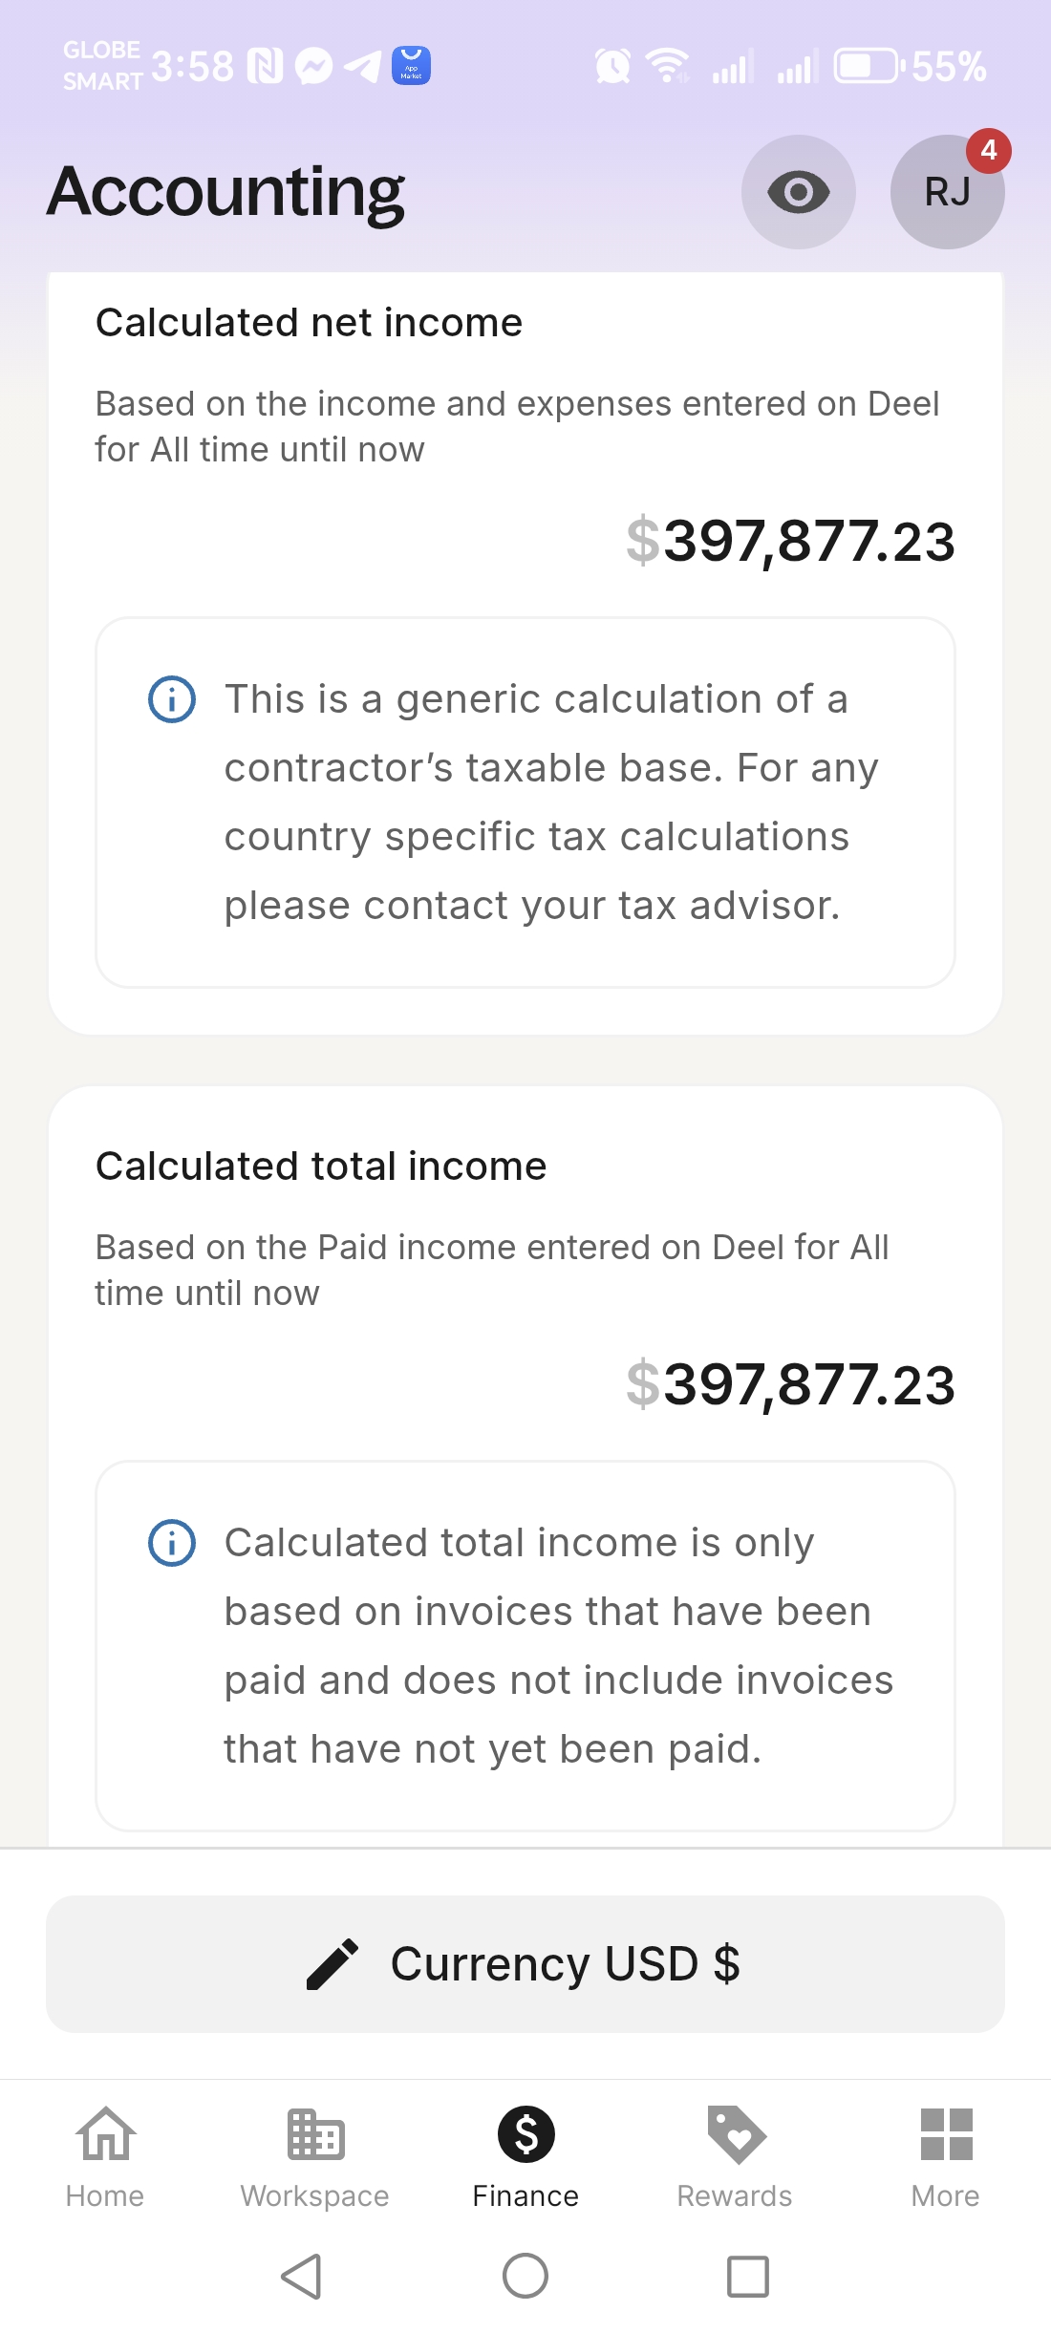Tap the info icon in the net income note

[x=172, y=699]
